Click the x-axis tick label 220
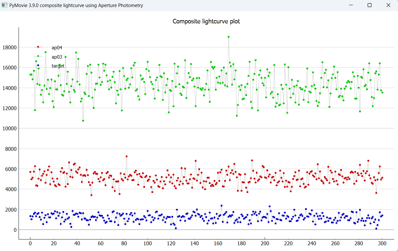The image size is (398, 251). [x=288, y=243]
